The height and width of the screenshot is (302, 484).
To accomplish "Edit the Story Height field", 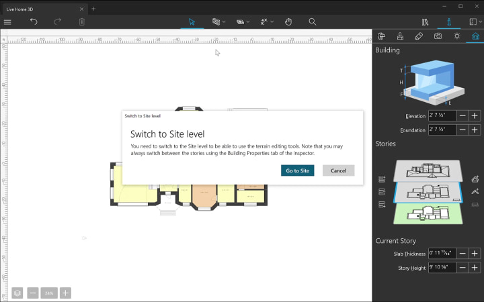I will pyautogui.click(x=442, y=268).
